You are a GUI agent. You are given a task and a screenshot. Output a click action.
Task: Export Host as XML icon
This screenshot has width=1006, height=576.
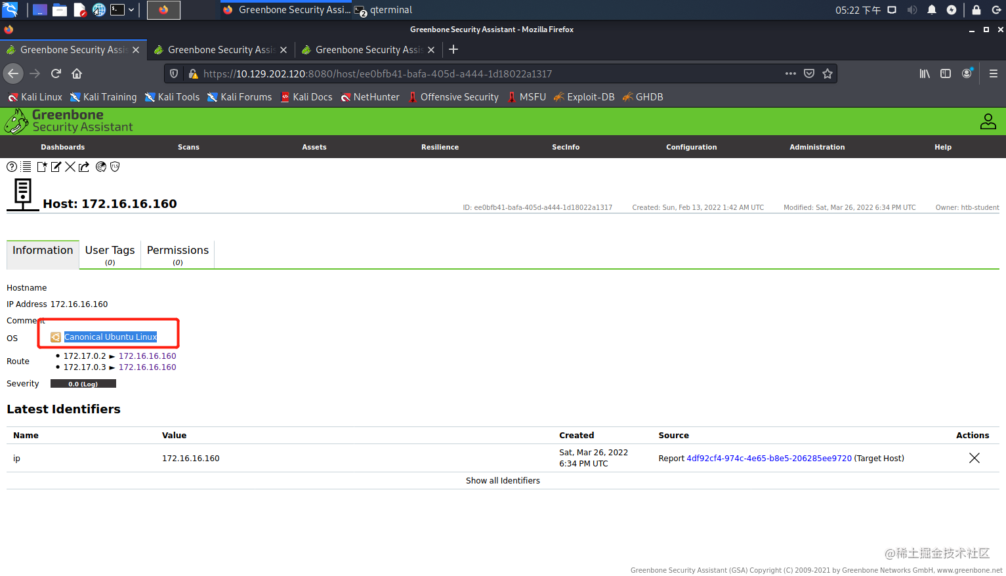coord(84,167)
